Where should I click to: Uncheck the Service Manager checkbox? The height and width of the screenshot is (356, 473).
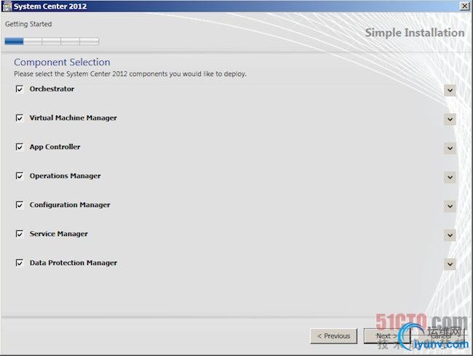pos(20,234)
